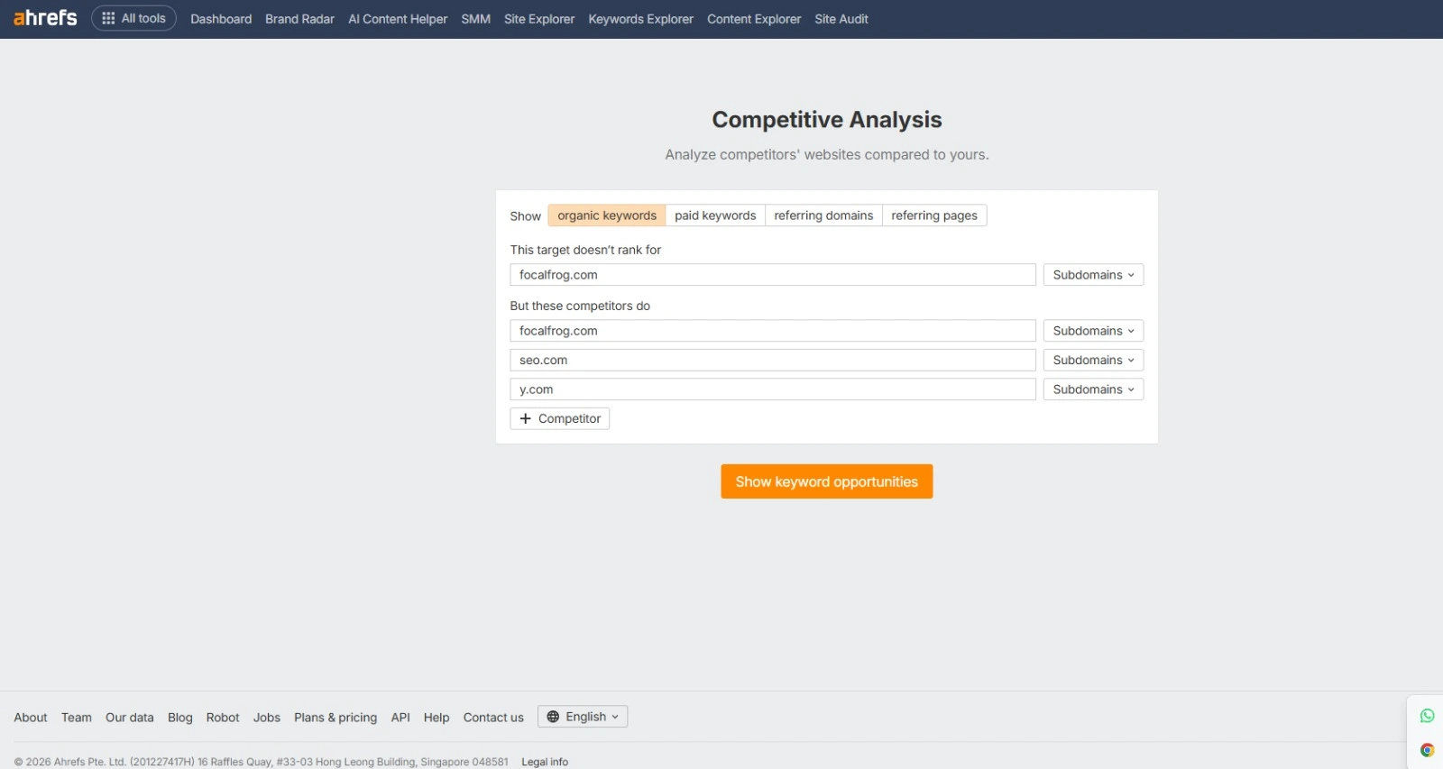Open Brand Radar
1443x769 pixels.
coord(299,19)
